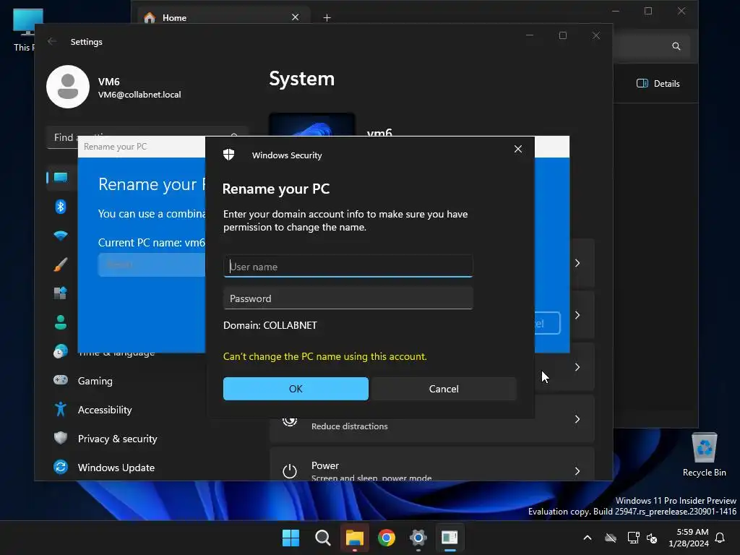Click the VM6 account avatar
740x555 pixels.
[x=68, y=87]
